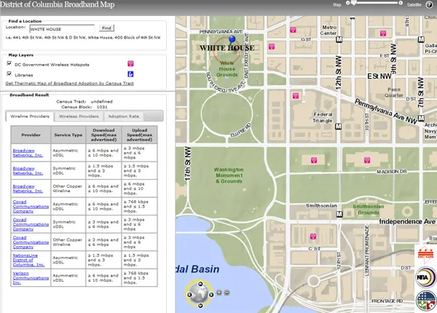Click the DC GIS logo
The height and width of the screenshot is (313, 437).
425,255
